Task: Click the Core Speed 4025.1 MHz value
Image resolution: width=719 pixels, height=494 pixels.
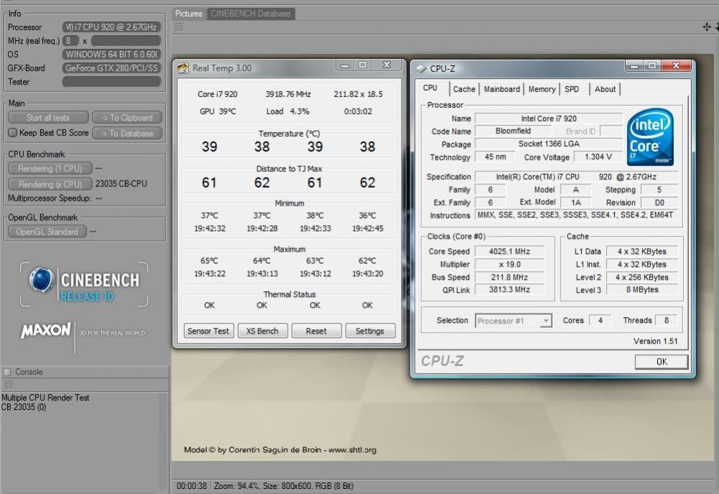Action: tap(510, 252)
